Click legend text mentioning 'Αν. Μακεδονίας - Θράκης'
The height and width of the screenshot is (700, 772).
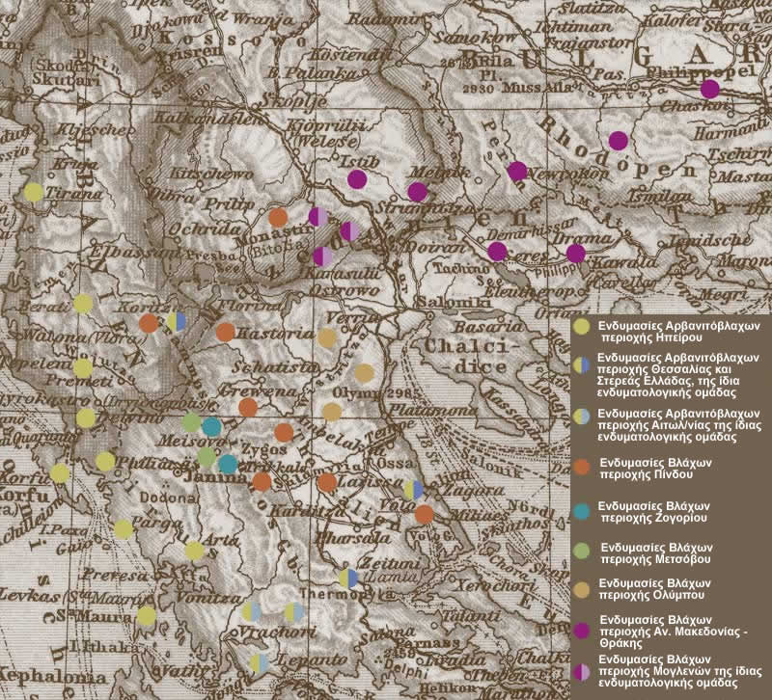pyautogui.click(x=673, y=631)
